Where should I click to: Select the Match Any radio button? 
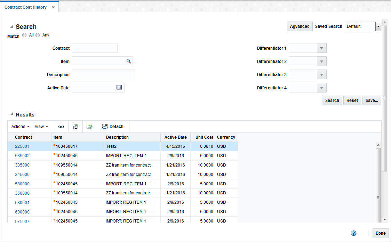pos(38,35)
